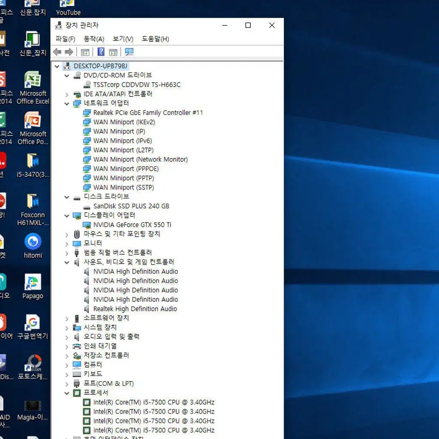Select the 포토스케이프 desktop shortcut
The image size is (439, 439).
(33, 367)
